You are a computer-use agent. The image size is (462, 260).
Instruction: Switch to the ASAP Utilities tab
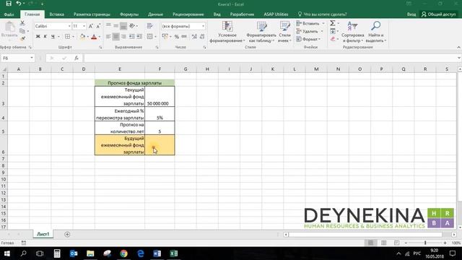click(x=276, y=14)
